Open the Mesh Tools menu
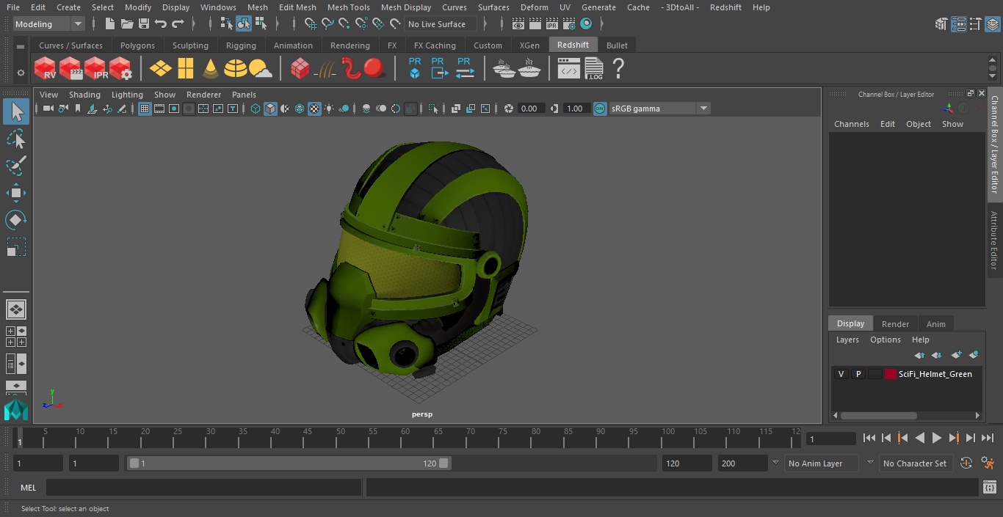 point(348,7)
